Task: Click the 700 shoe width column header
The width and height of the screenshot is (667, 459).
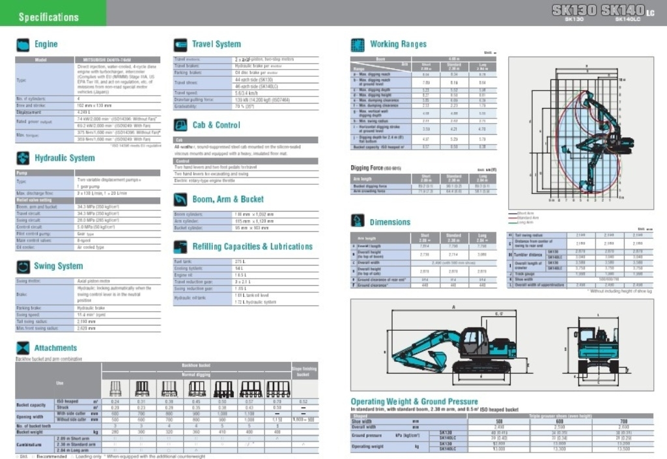Action: (x=623, y=422)
